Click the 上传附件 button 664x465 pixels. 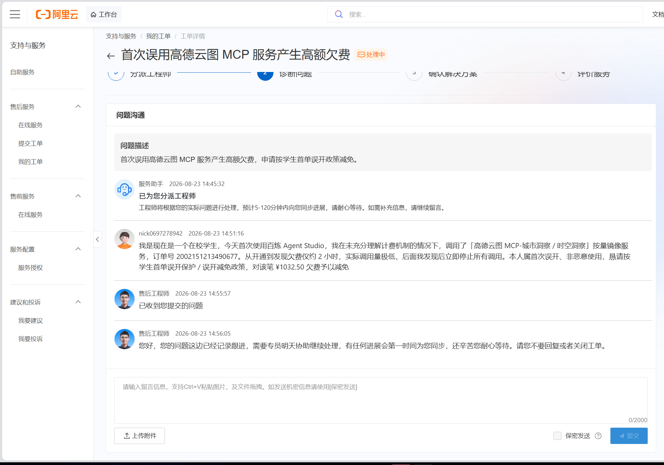coord(139,436)
